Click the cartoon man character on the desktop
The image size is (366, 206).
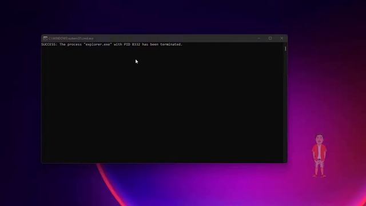pyautogui.click(x=319, y=155)
